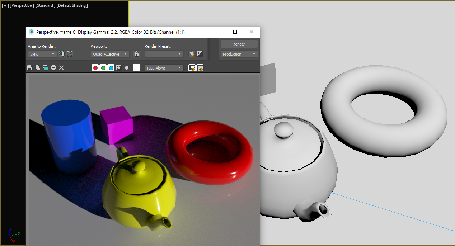
Task: Toggle the Alpha channel display
Action: (x=119, y=68)
